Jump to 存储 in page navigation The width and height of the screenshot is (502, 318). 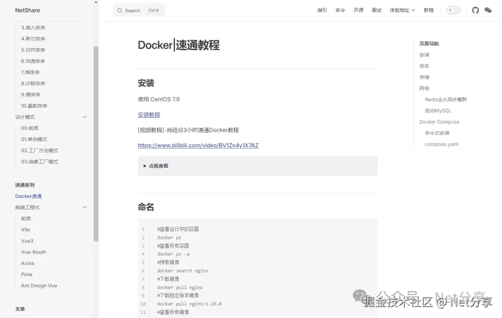(424, 77)
